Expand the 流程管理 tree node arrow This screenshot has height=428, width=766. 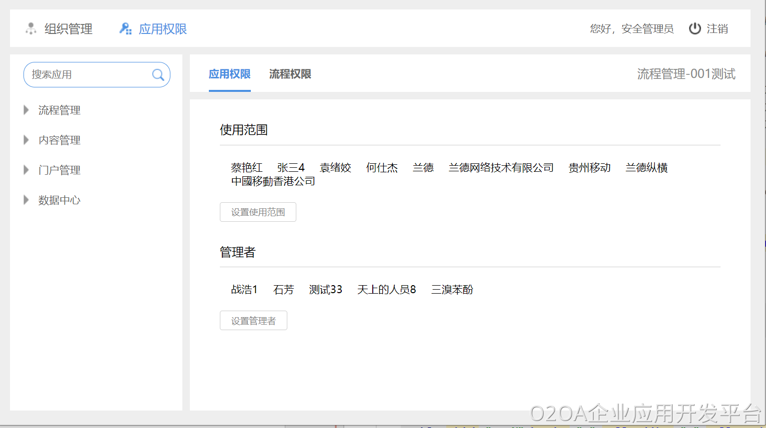pyautogui.click(x=26, y=110)
